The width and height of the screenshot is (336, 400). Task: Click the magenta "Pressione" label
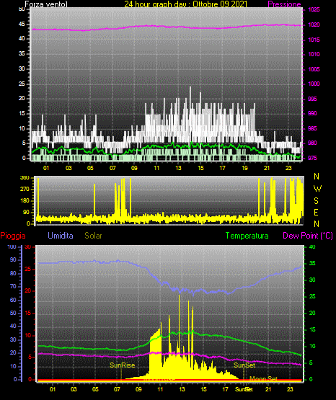click(x=284, y=4)
